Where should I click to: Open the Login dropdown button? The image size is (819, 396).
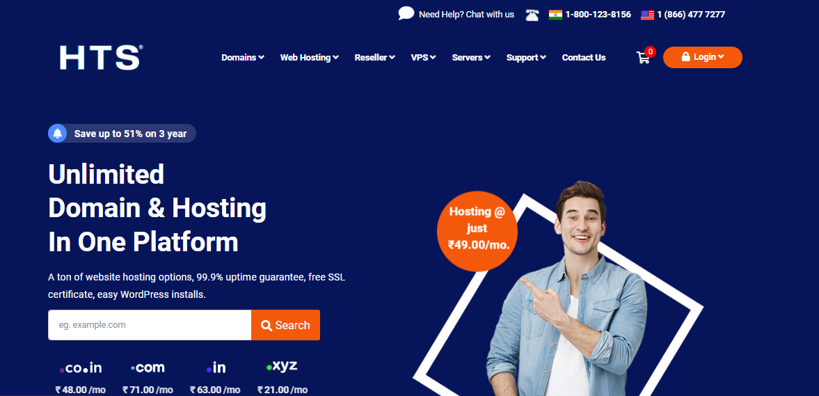click(x=703, y=57)
